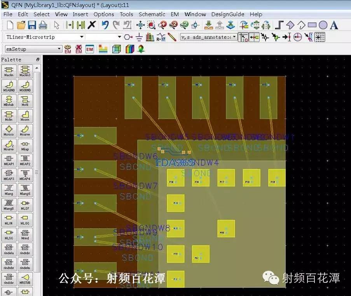This screenshot has height=296, width=351.
Task: Click the yellow P17 bond pad
Action: 226,178
